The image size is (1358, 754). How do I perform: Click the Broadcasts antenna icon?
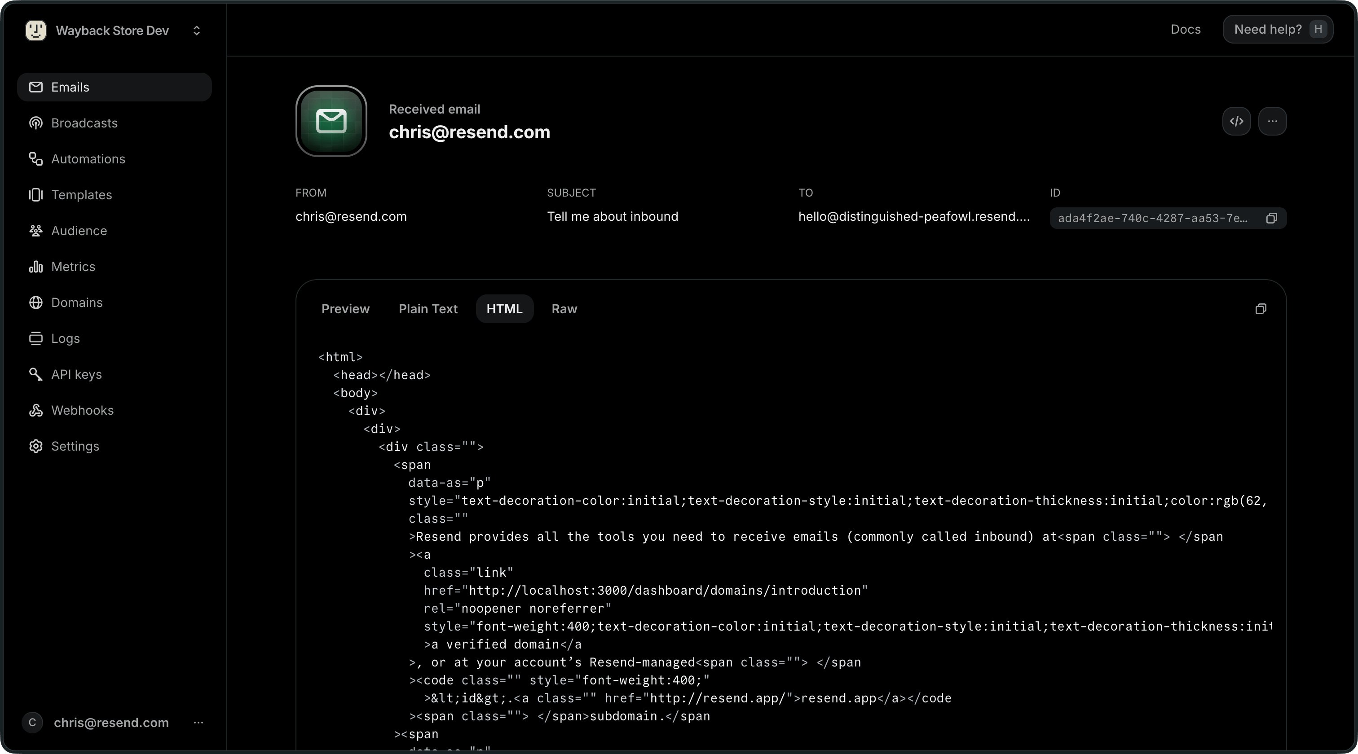click(36, 123)
